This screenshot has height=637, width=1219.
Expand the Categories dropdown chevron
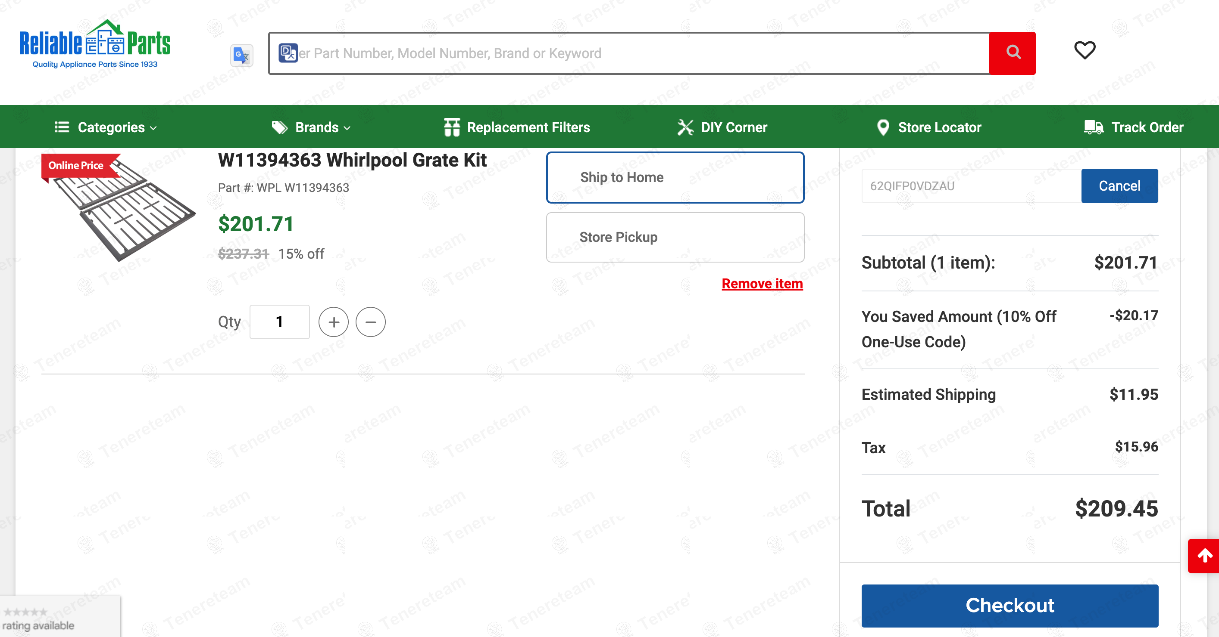point(153,128)
